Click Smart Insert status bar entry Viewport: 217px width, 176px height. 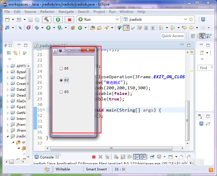(96, 169)
